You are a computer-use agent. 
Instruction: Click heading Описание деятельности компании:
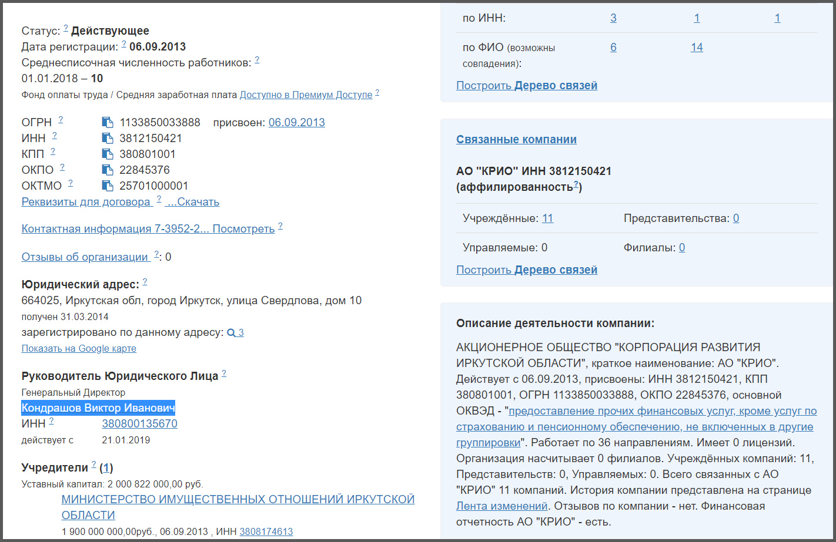[x=555, y=323]
